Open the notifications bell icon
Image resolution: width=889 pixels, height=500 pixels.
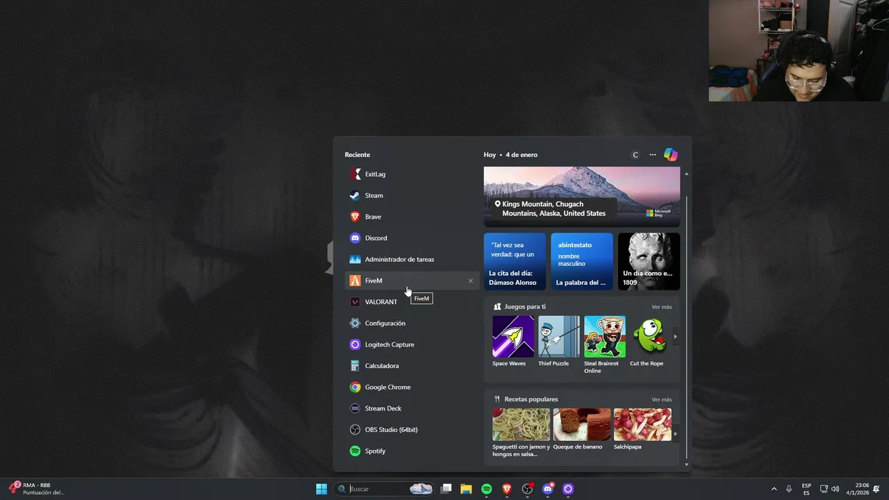coord(876,489)
